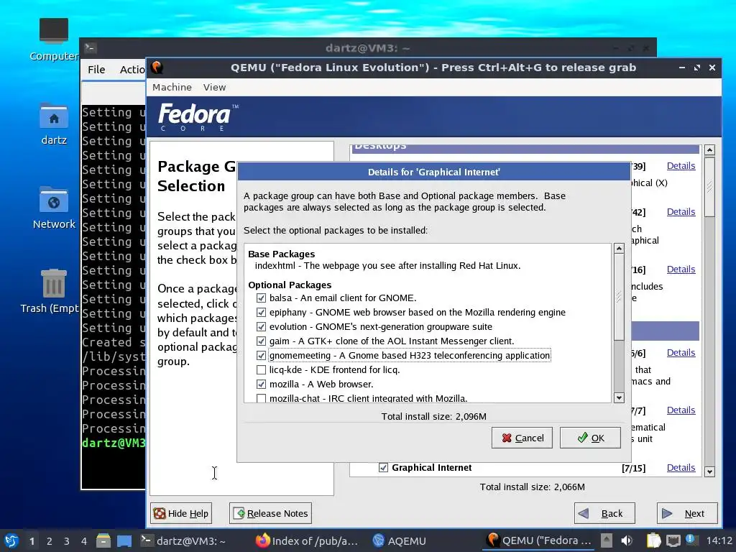Check the mozilla-chat IRC client package
Image resolution: width=736 pixels, height=552 pixels.
(x=262, y=398)
